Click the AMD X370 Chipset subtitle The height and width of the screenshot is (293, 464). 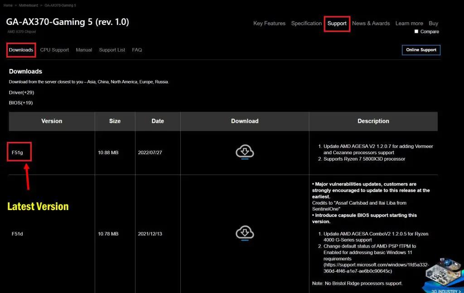[22, 32]
